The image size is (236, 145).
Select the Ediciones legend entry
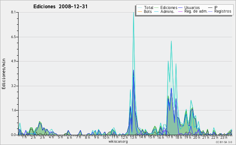tap(166, 7)
